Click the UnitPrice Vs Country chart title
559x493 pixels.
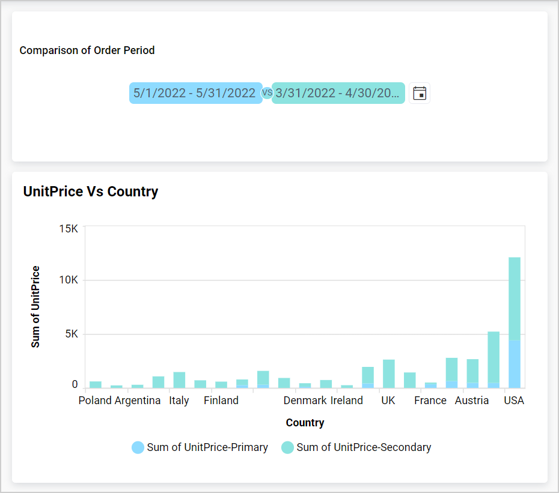tap(90, 192)
